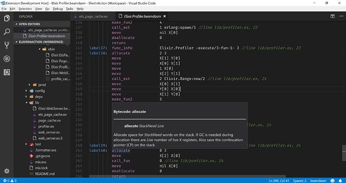Collapse the ElixirInAction (Workspace) section

42,42
